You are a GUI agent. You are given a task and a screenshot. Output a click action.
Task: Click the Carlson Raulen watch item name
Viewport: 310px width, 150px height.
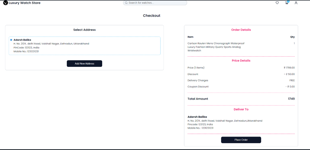[x=216, y=47]
